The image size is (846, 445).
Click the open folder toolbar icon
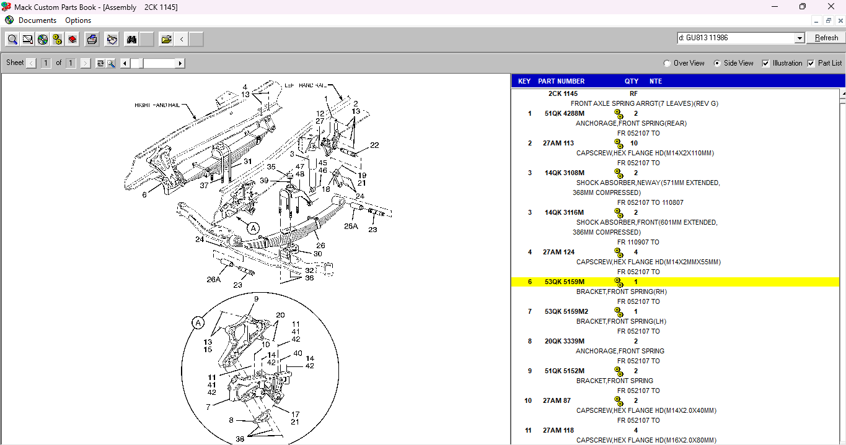(166, 40)
